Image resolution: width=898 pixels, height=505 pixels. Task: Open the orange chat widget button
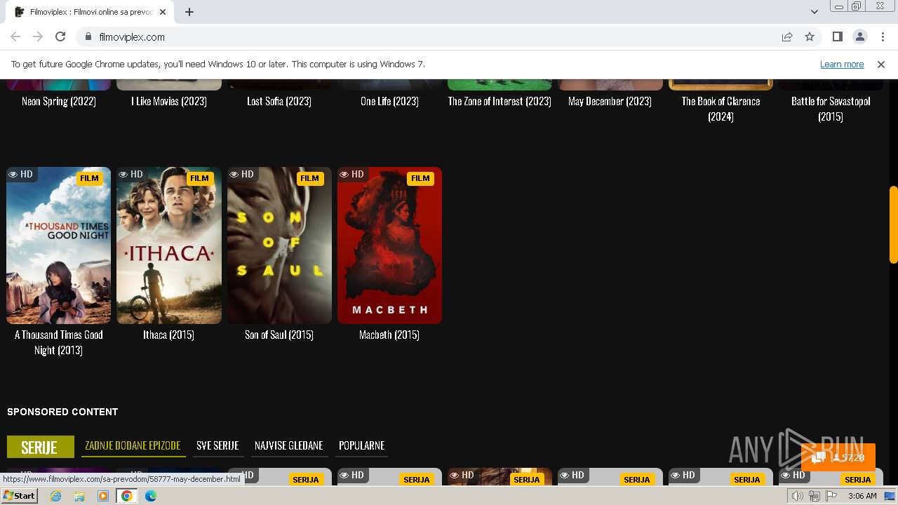pyautogui.click(x=838, y=458)
